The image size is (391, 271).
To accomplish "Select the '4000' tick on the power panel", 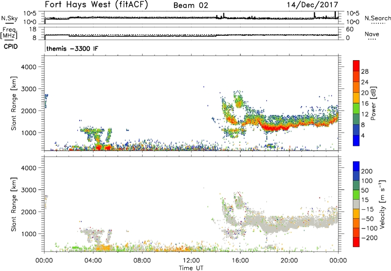I will 29,67.
